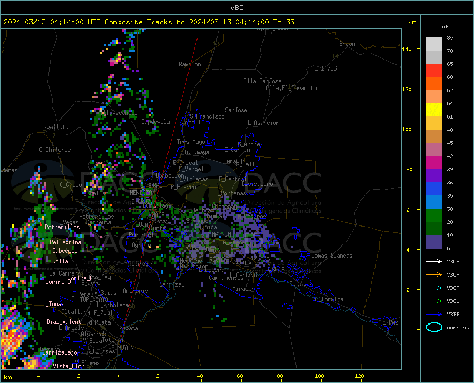The width and height of the screenshot is (474, 383).
Task: Click the L_Tunas map label
Action: pos(53,304)
